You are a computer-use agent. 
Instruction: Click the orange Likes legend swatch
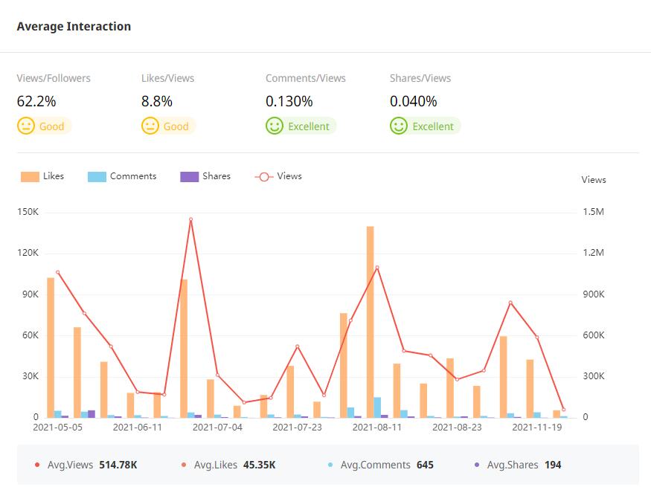pyautogui.click(x=30, y=177)
